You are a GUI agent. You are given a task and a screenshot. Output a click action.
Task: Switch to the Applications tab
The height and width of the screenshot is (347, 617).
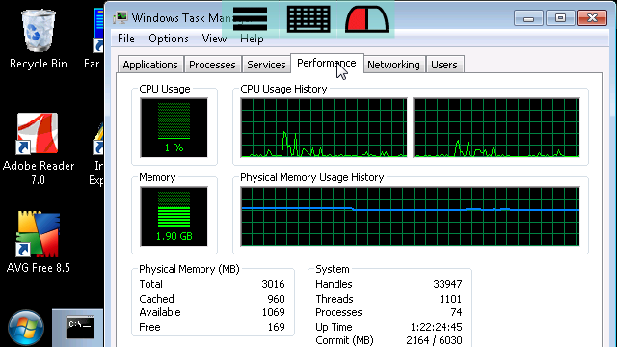point(150,65)
